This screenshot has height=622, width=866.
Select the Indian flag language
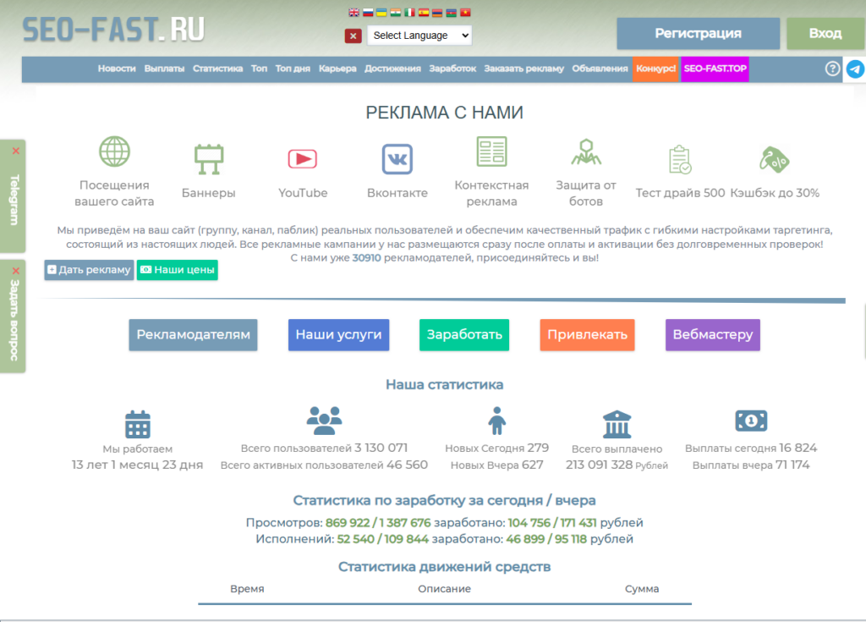pyautogui.click(x=396, y=13)
